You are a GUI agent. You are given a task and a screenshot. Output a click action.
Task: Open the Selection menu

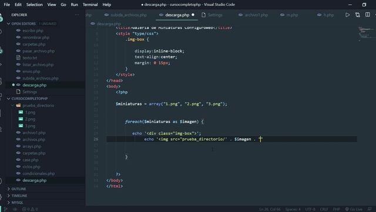pyautogui.click(x=34, y=5)
